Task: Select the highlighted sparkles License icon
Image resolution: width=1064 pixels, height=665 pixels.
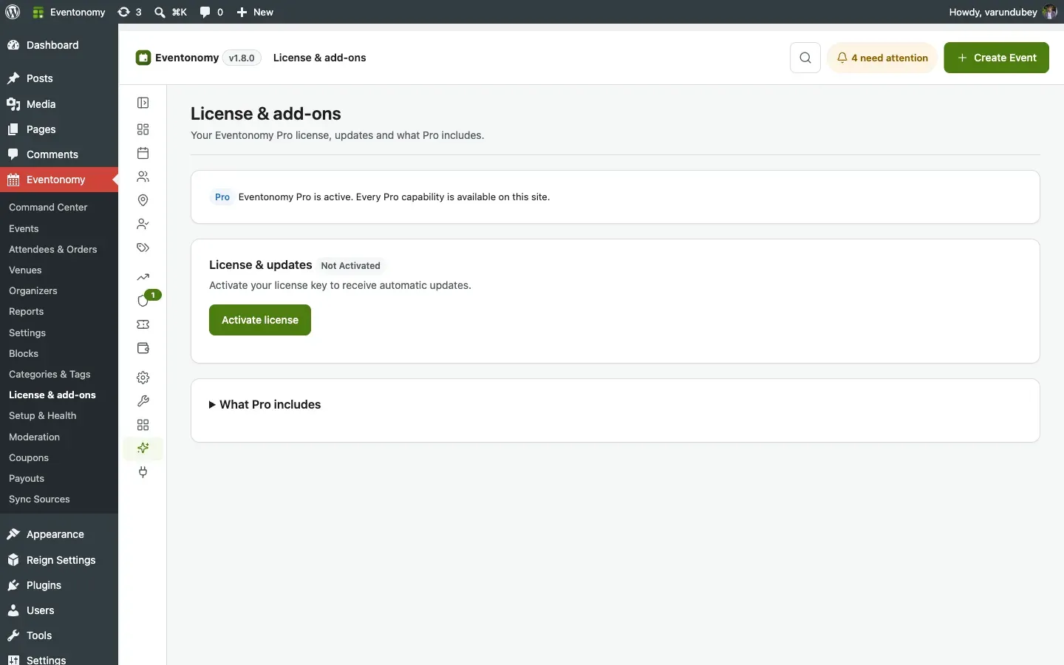Action: click(x=143, y=449)
